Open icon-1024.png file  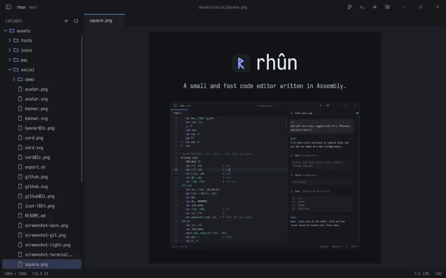41,206
